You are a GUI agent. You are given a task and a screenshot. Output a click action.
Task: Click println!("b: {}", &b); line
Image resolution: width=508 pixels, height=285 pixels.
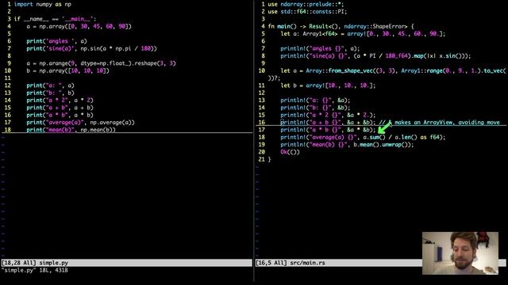click(x=316, y=108)
